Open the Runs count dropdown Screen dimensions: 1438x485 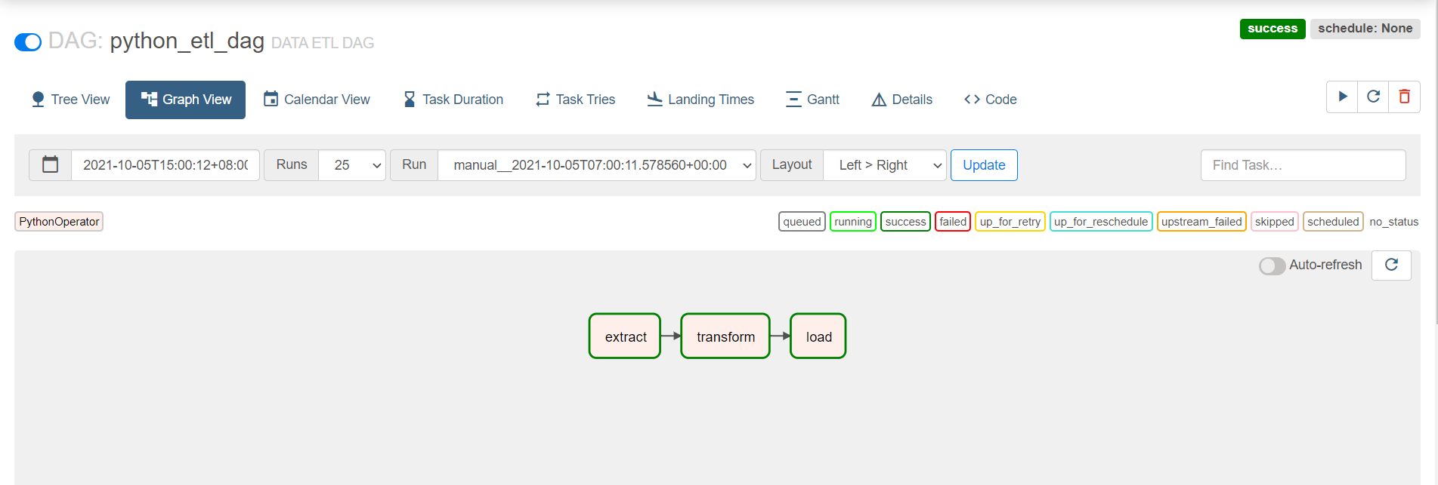(352, 165)
